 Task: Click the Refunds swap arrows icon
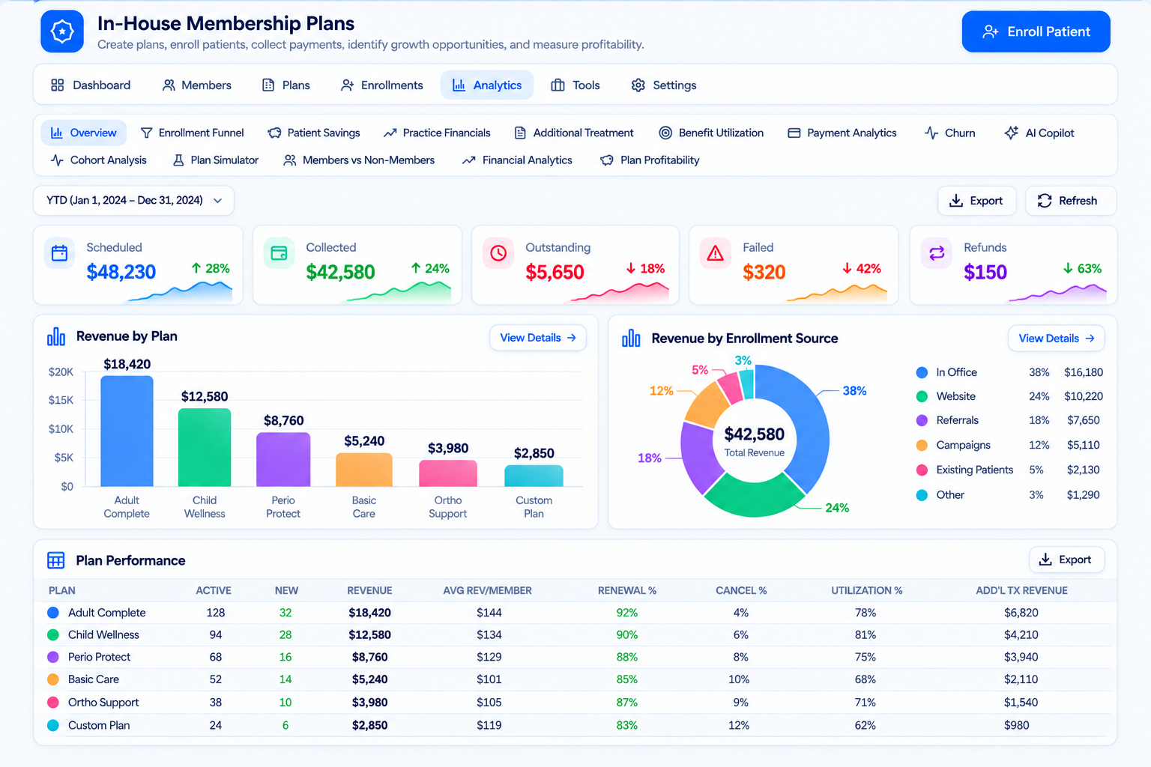coord(937,253)
